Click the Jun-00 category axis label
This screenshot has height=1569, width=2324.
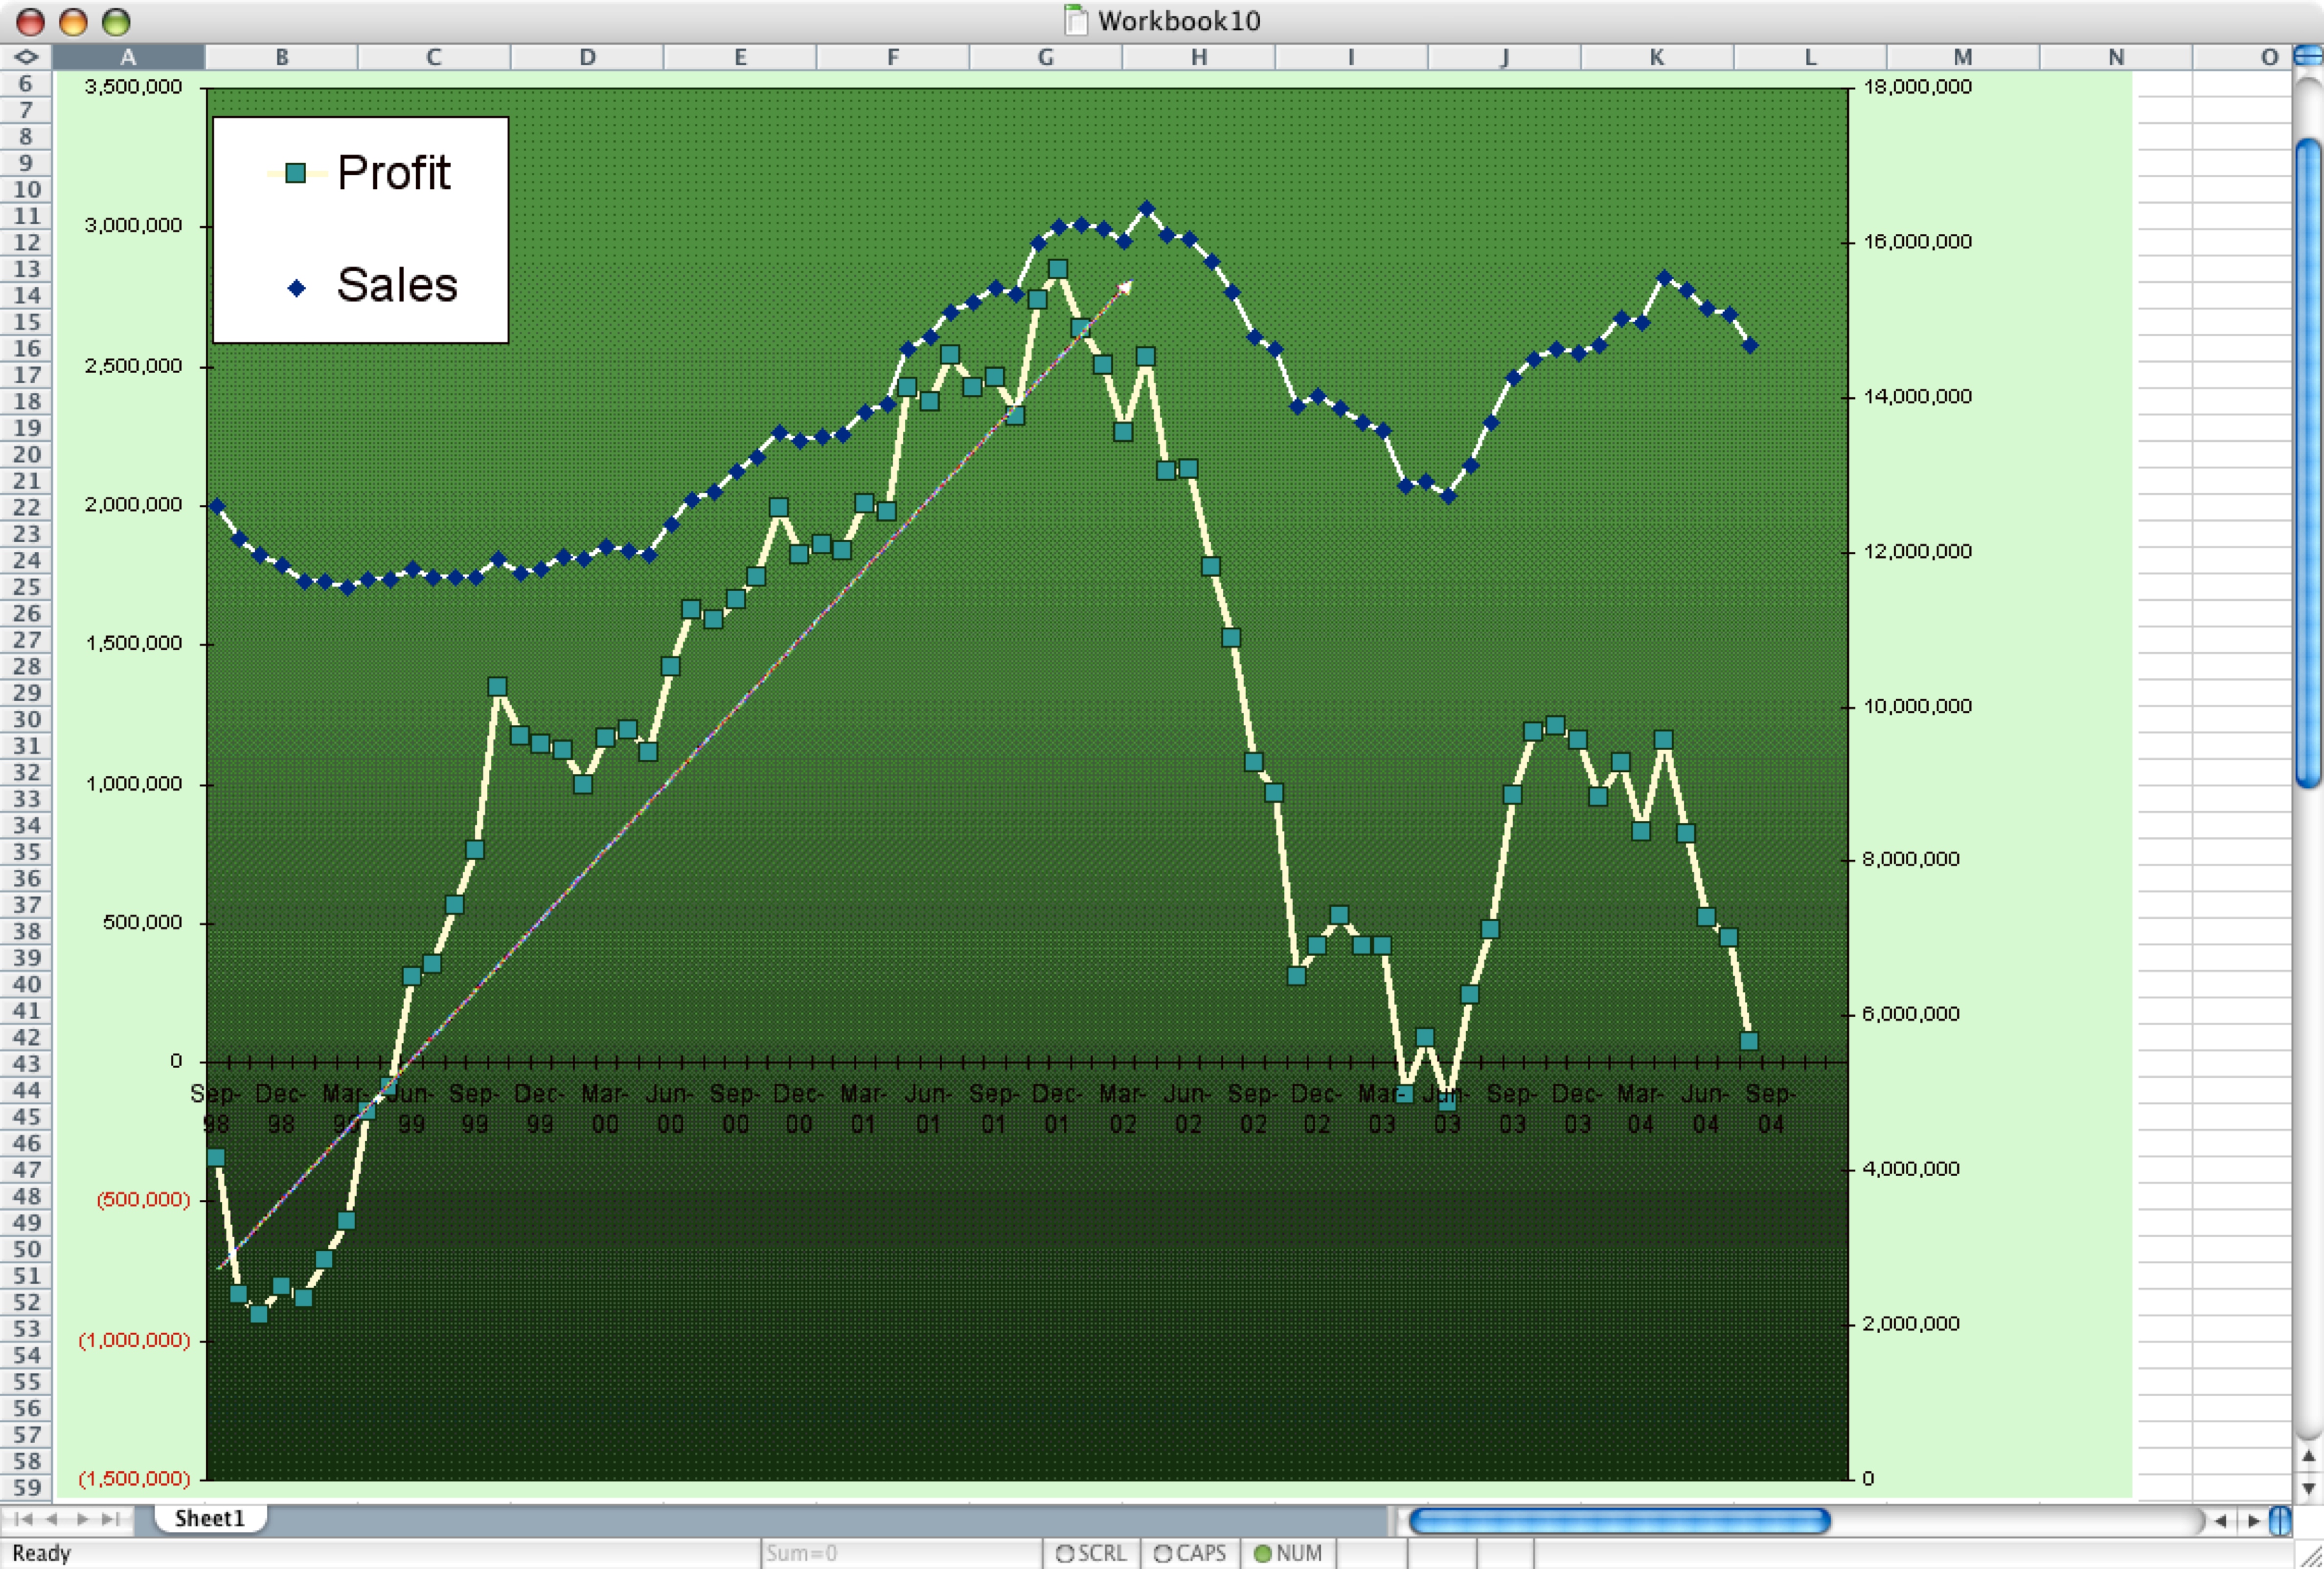tap(669, 1109)
